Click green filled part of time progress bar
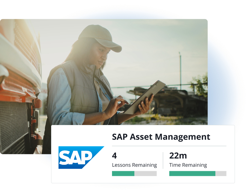The width and height of the screenshot is (250, 194). tap(192, 173)
